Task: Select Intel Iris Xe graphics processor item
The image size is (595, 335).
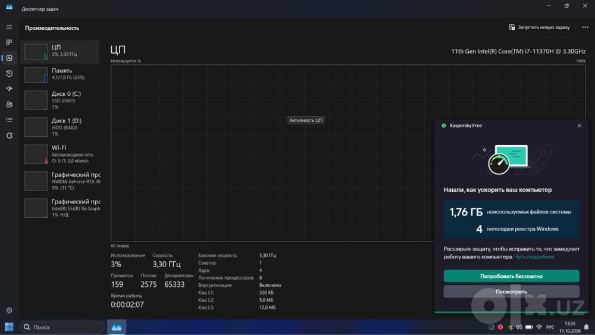Action: click(x=60, y=208)
